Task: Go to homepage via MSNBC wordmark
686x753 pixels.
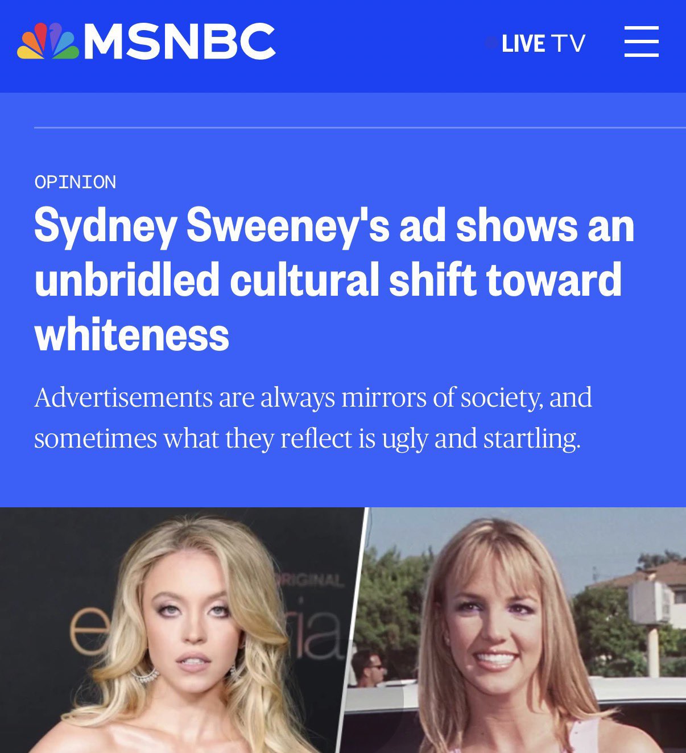Action: [180, 41]
